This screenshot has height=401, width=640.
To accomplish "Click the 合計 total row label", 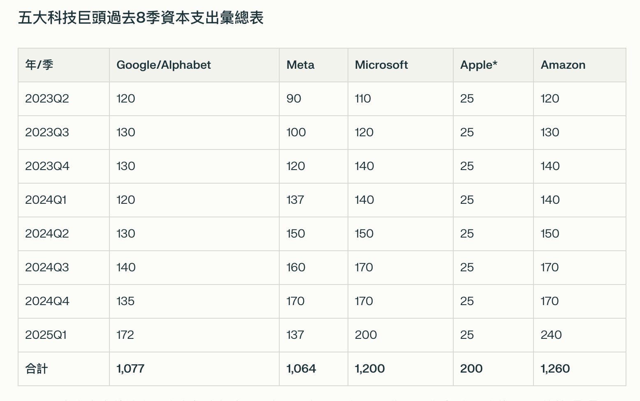I will click(37, 369).
